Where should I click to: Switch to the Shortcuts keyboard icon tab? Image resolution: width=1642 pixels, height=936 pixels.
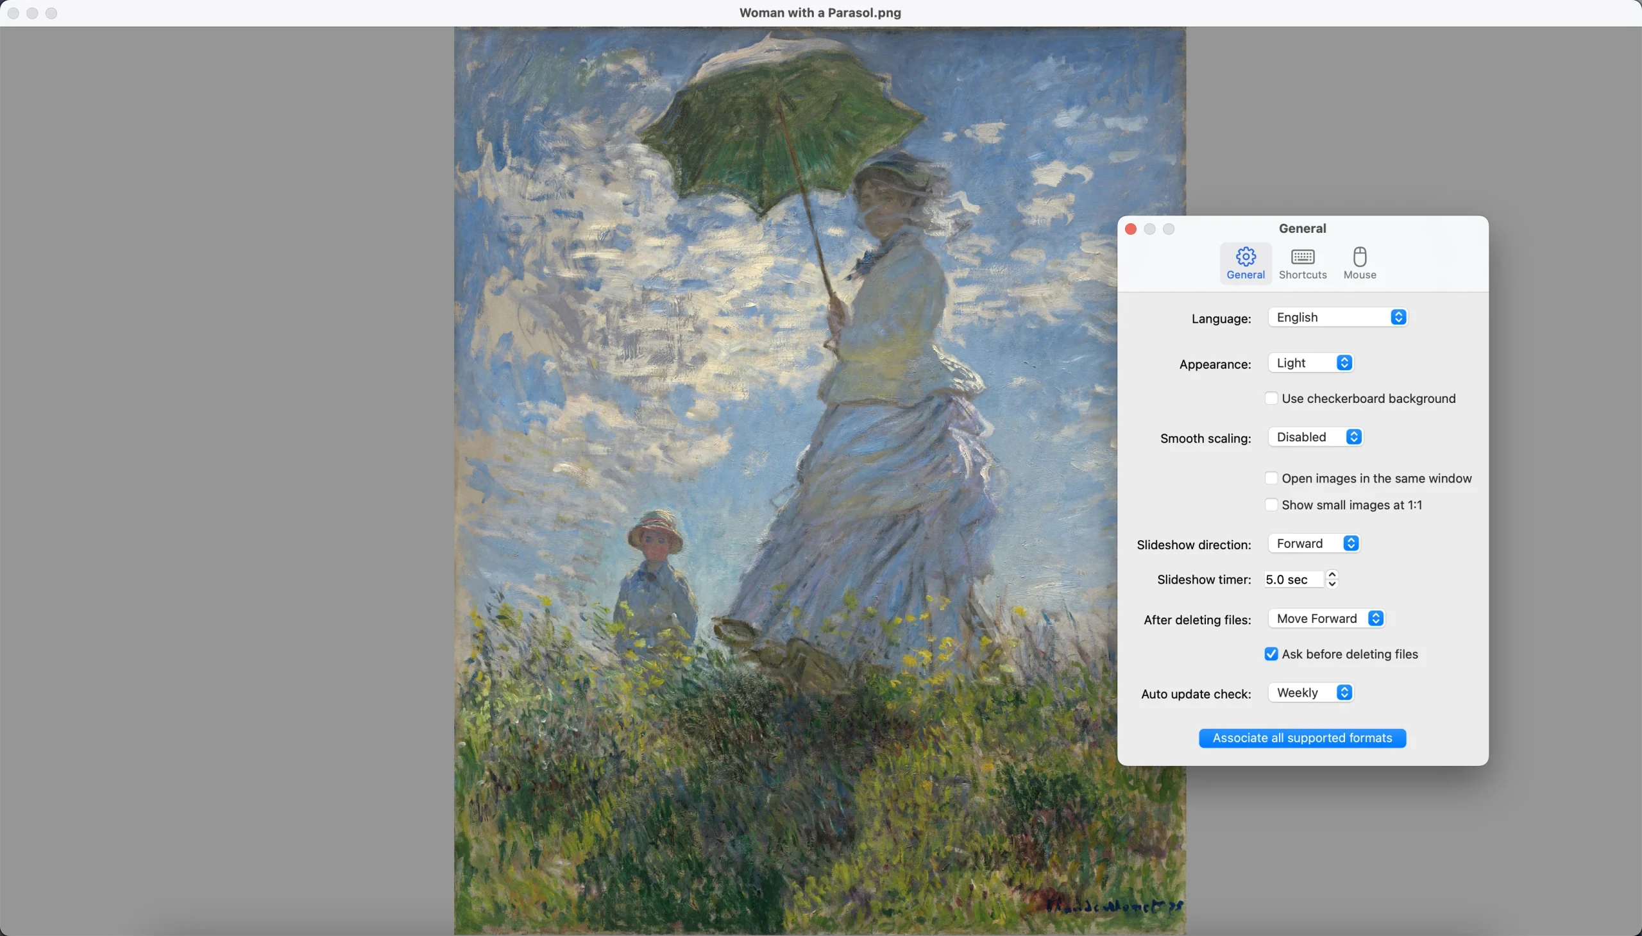[1303, 263]
